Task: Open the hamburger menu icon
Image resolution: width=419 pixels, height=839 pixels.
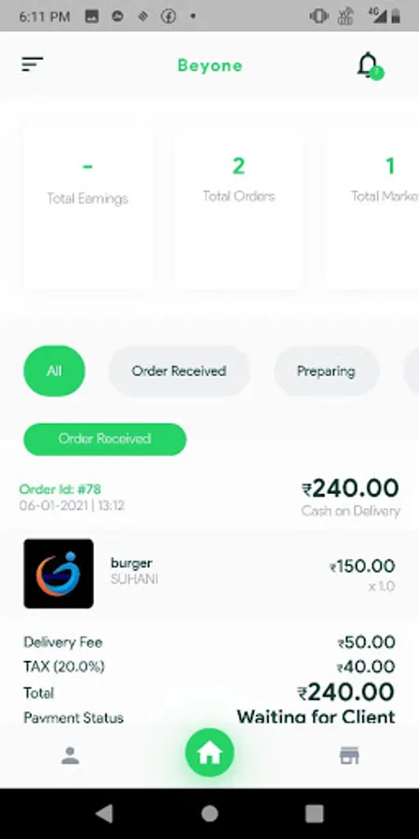Action: (x=32, y=64)
